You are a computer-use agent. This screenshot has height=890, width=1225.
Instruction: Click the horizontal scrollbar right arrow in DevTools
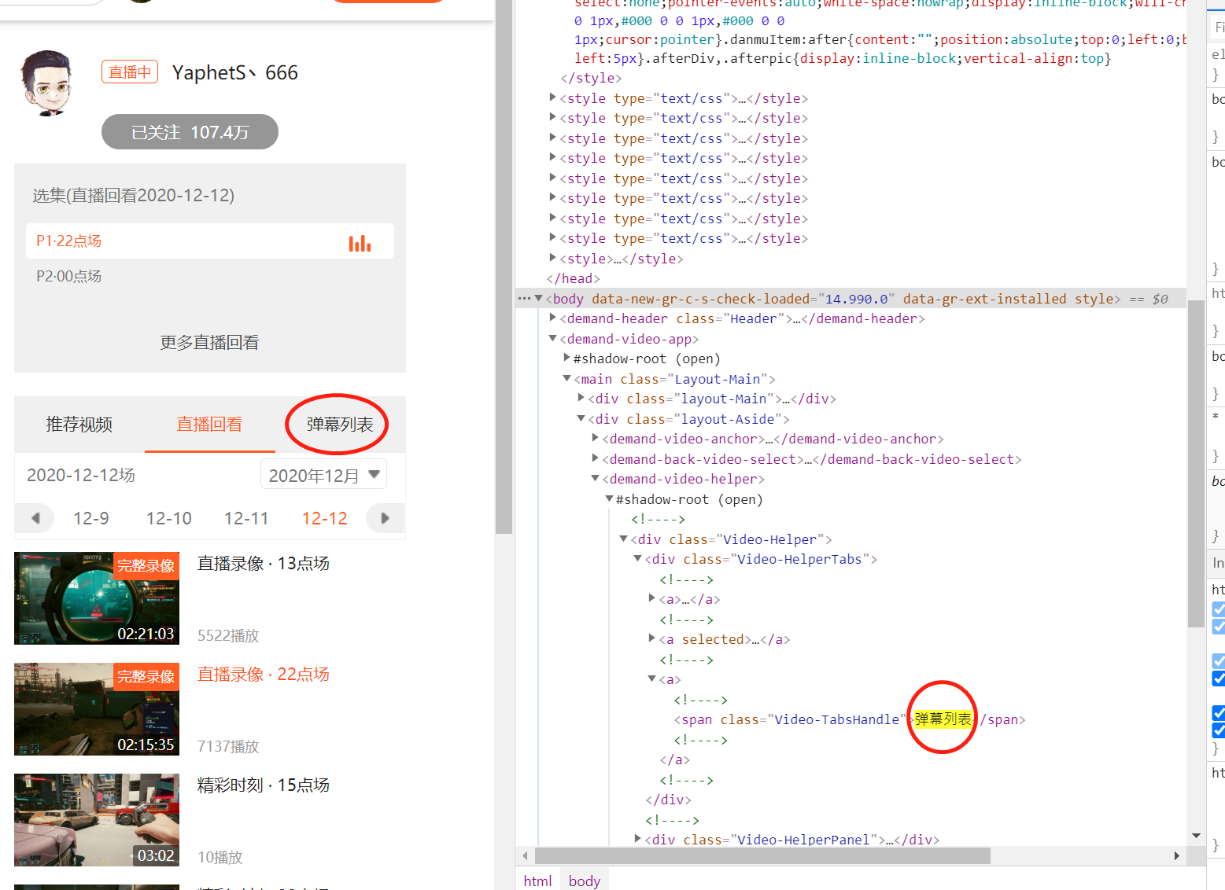tap(1176, 855)
